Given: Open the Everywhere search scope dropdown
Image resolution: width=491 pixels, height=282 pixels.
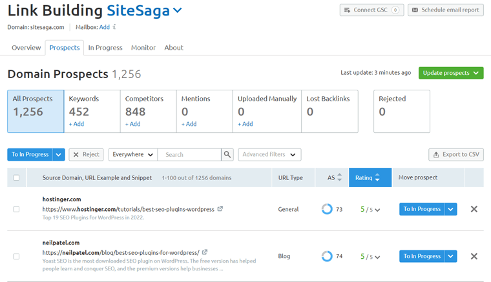Looking at the screenshot, I should point(133,154).
